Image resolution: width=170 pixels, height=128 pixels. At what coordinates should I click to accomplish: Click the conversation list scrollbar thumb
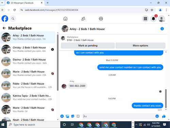point(58,62)
